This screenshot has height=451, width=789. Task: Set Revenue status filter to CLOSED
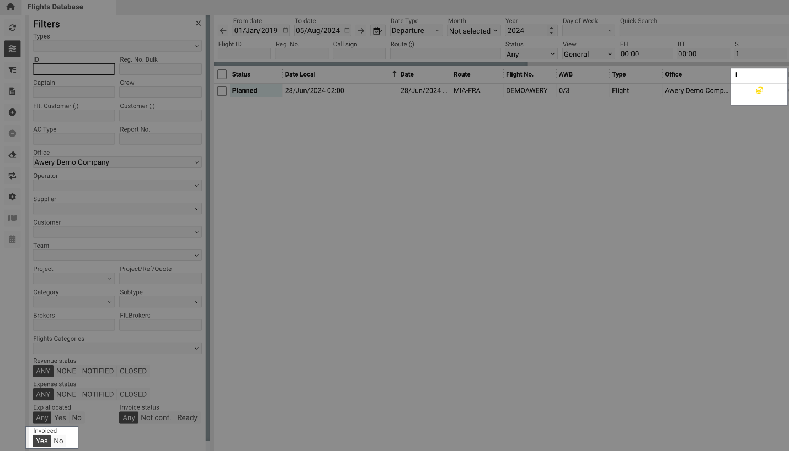133,371
